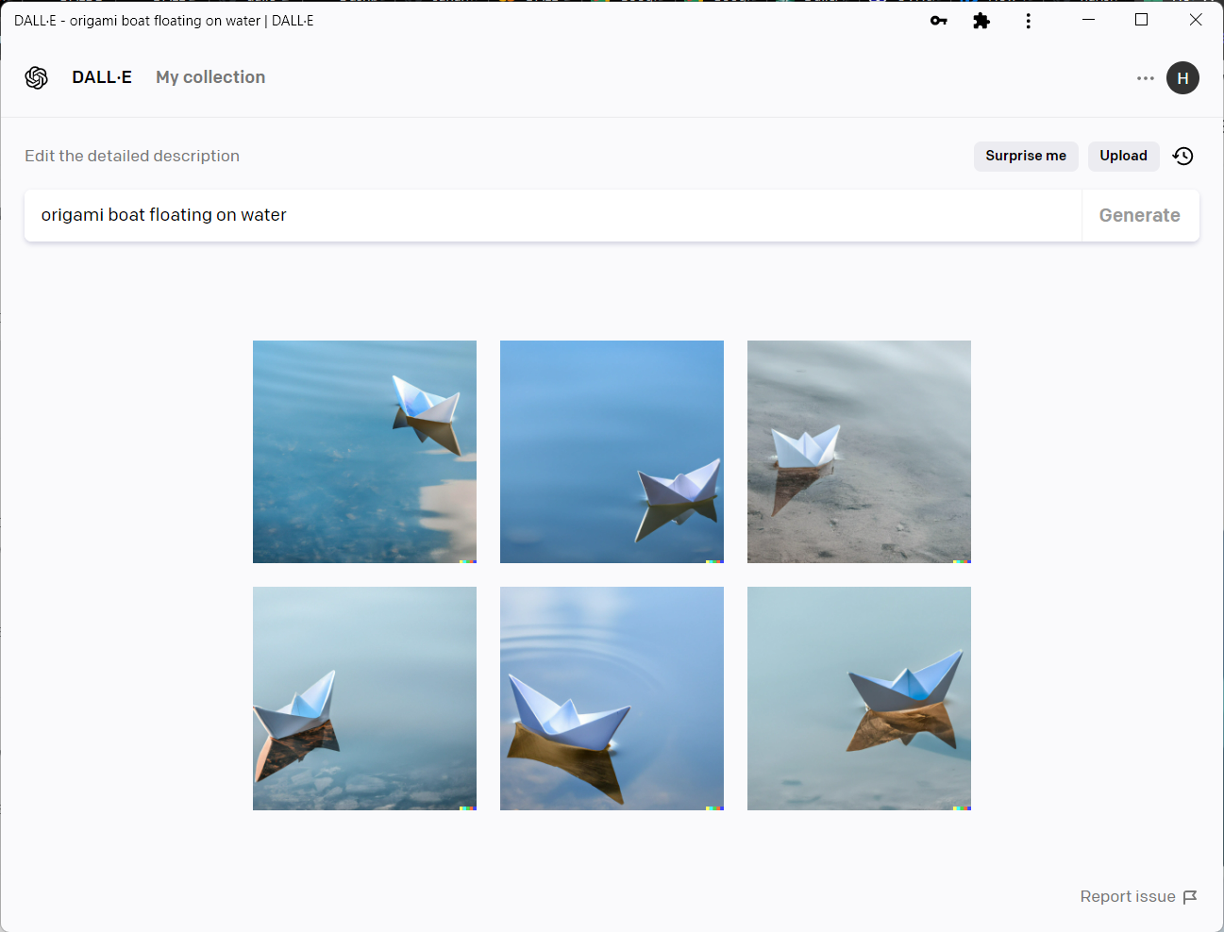Open the extensions puzzle piece icon
Viewport: 1224px width, 932px height.
tap(981, 21)
